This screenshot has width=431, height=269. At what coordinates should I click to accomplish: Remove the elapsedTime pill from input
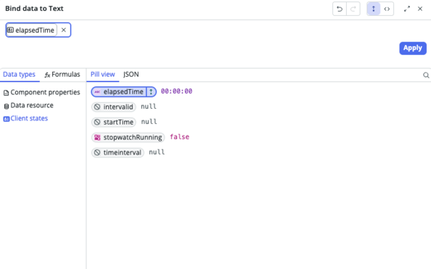pos(64,30)
